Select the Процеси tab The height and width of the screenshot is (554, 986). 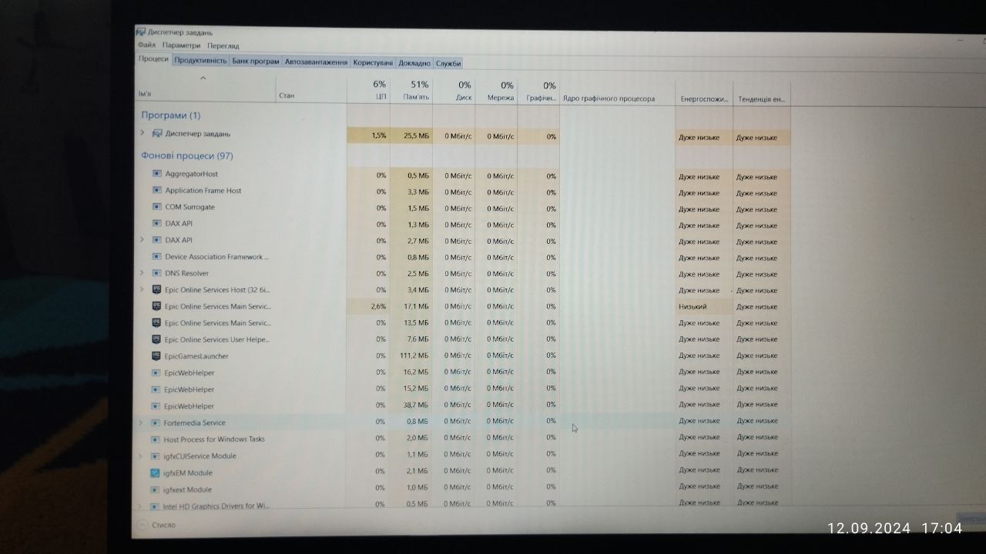pyautogui.click(x=153, y=59)
